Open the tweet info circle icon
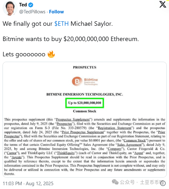This screenshot has width=169, height=189. 163,183
